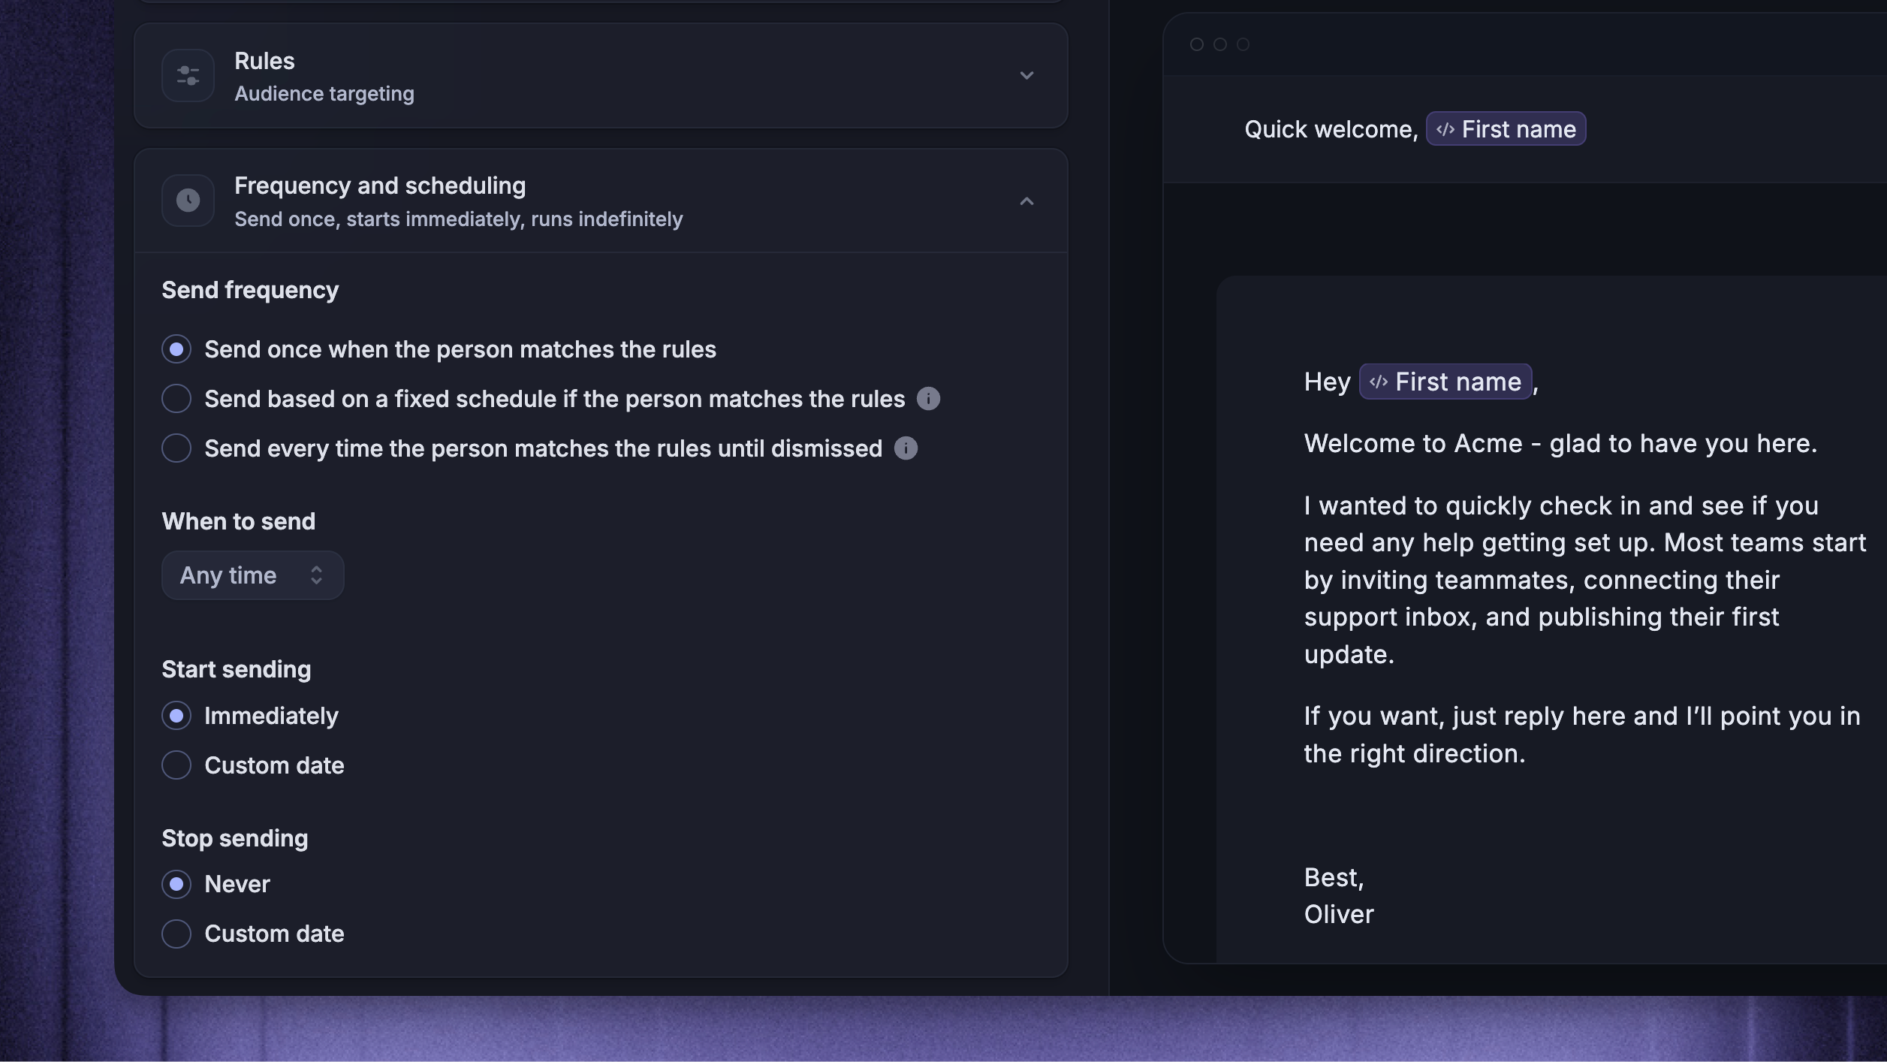Open the Any time dropdown

click(x=252, y=575)
